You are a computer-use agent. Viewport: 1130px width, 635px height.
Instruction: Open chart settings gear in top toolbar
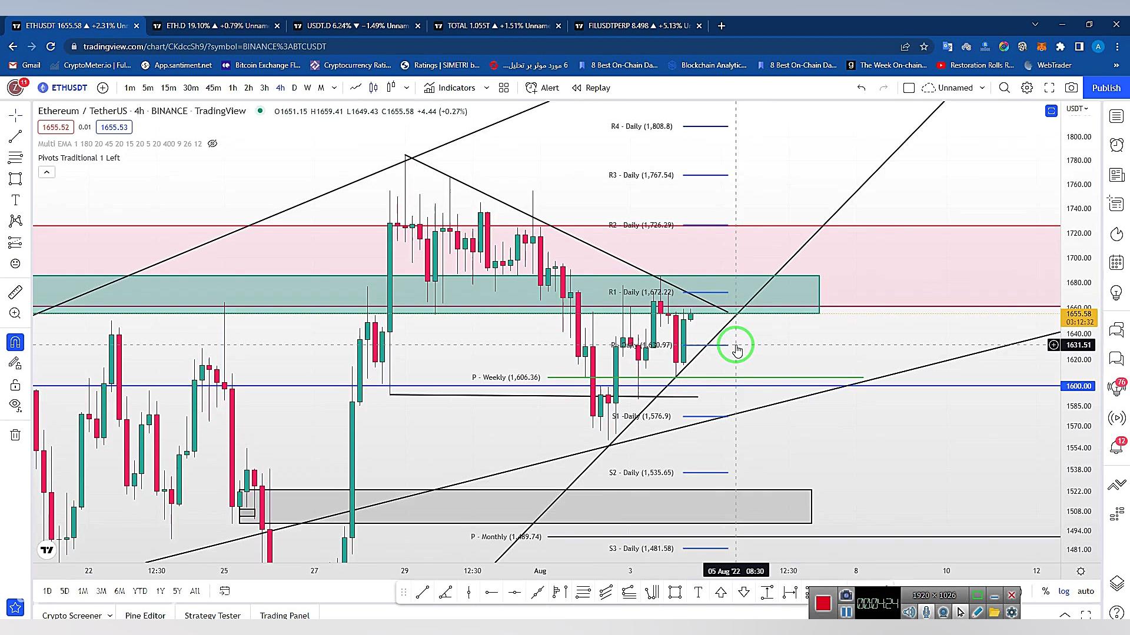[1027, 88]
